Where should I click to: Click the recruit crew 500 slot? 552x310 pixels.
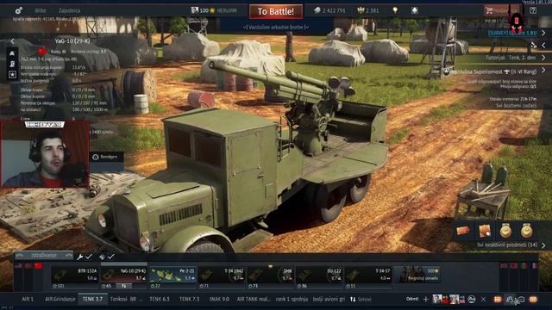tap(417, 275)
